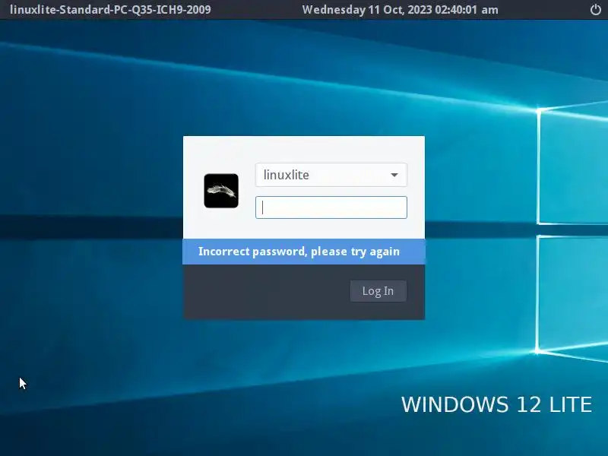Click the hostname linuxlite-Standard-PC-Q35-ICH9-2009
The width and height of the screenshot is (608, 456).
coord(110,10)
